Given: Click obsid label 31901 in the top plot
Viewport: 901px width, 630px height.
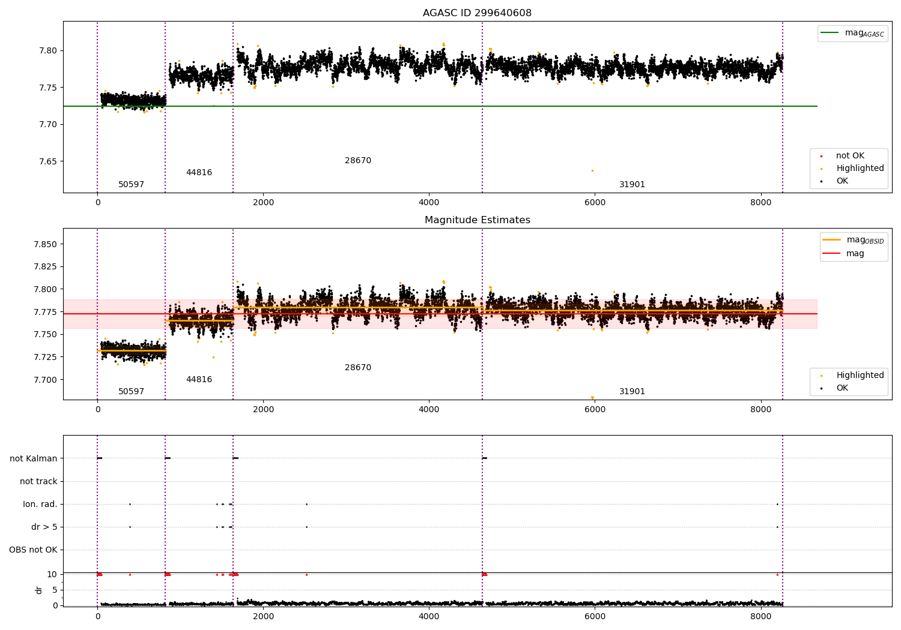Looking at the screenshot, I should [632, 184].
